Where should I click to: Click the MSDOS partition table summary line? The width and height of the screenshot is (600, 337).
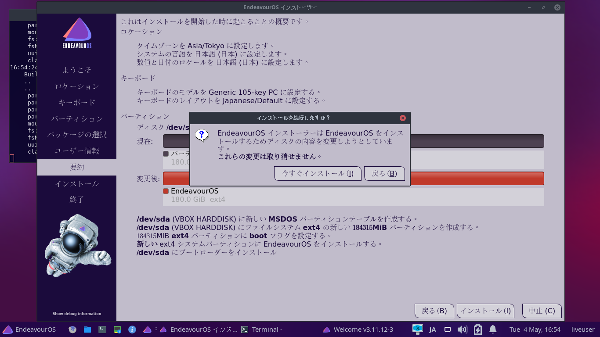(277, 219)
